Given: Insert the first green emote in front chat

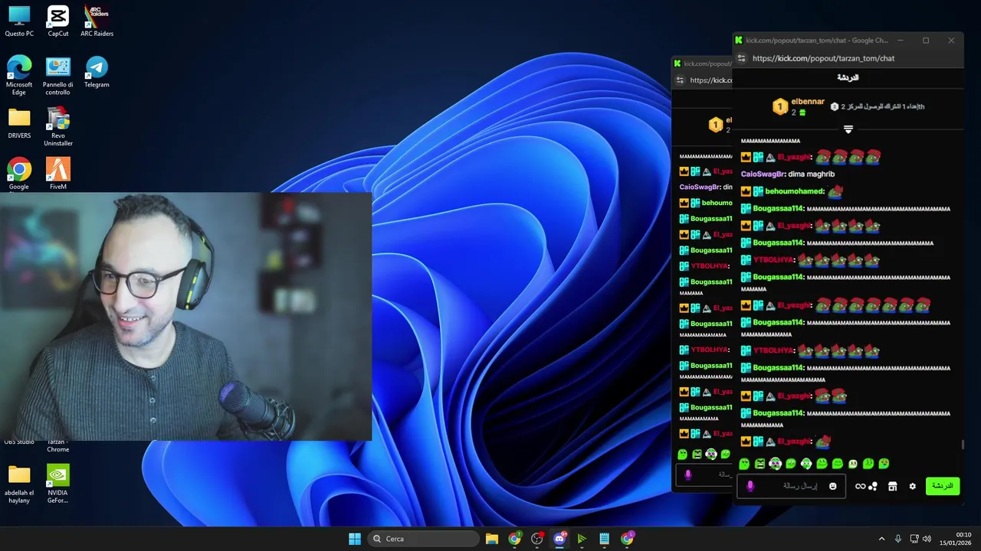Looking at the screenshot, I should tap(744, 464).
